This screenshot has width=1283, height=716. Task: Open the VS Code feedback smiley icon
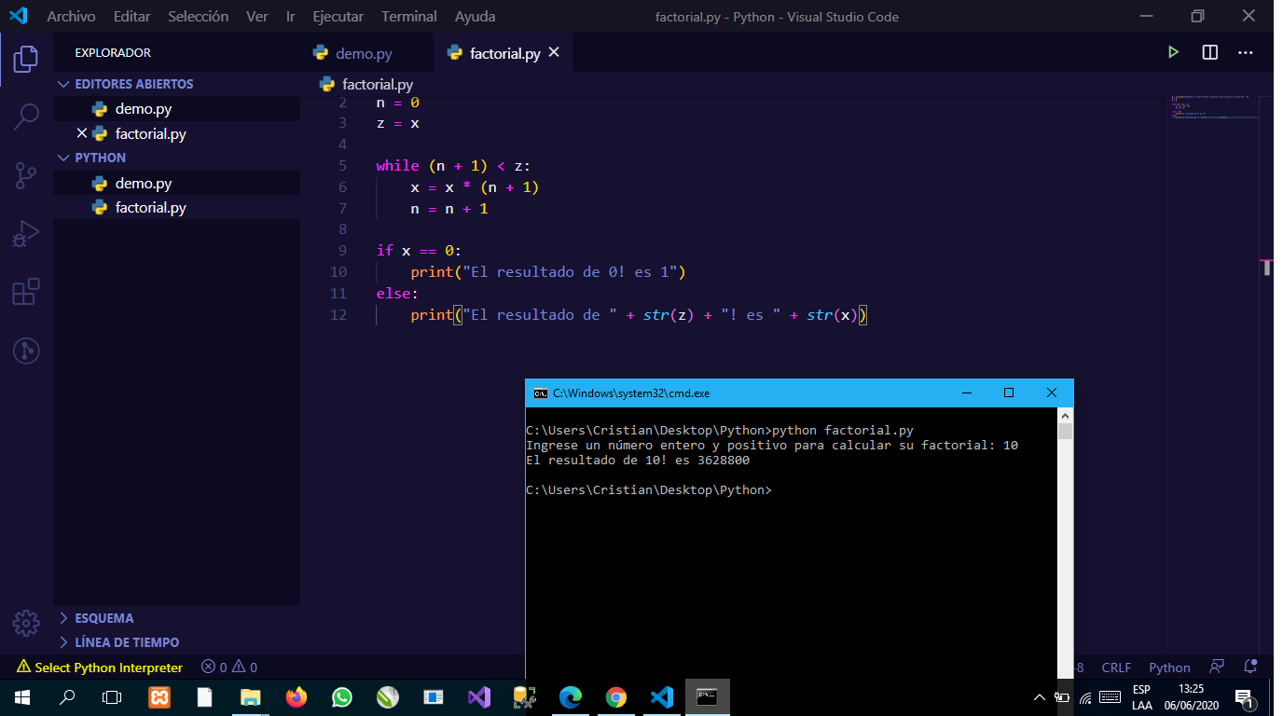(1216, 667)
